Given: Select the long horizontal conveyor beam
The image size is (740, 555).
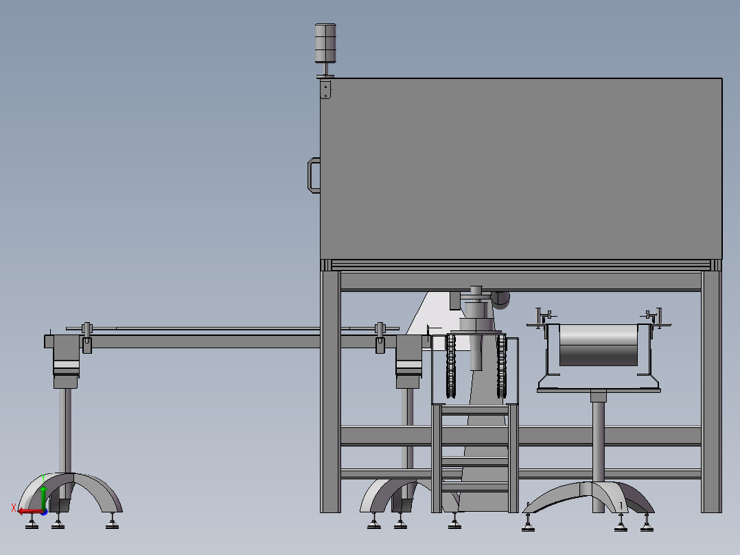Looking at the screenshot, I should [x=203, y=341].
